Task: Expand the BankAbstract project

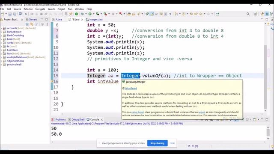Action: [x=1, y=32]
